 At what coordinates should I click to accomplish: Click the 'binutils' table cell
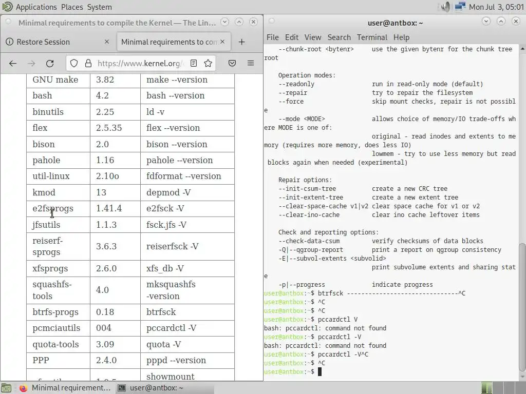click(x=59, y=112)
